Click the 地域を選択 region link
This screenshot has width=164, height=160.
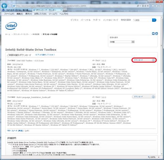126,20
